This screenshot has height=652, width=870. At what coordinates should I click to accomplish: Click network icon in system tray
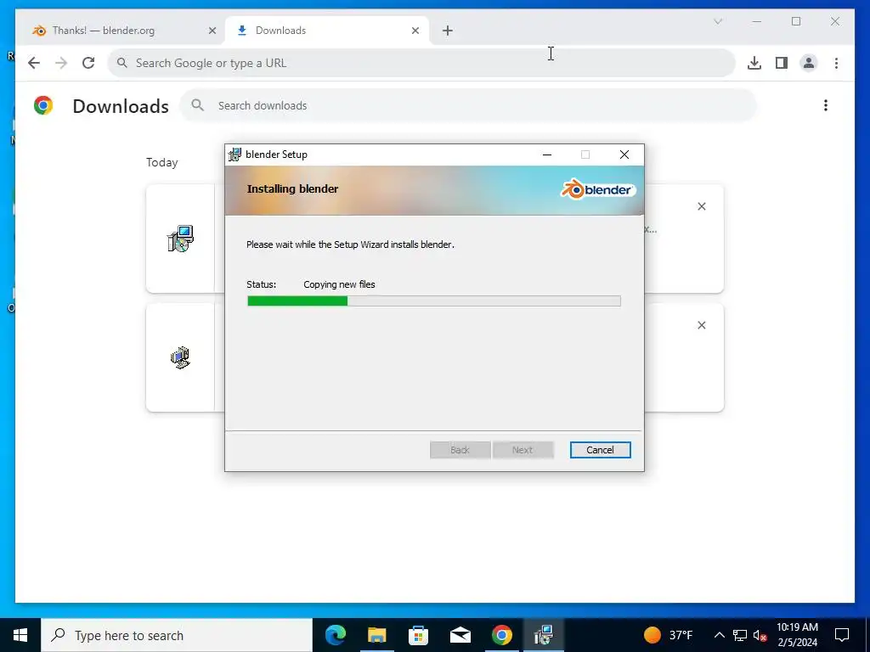tap(739, 635)
